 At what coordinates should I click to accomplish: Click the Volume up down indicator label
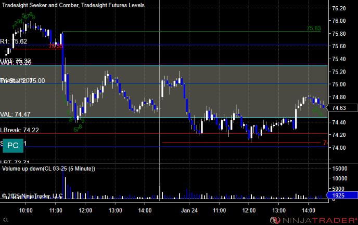[48, 169]
